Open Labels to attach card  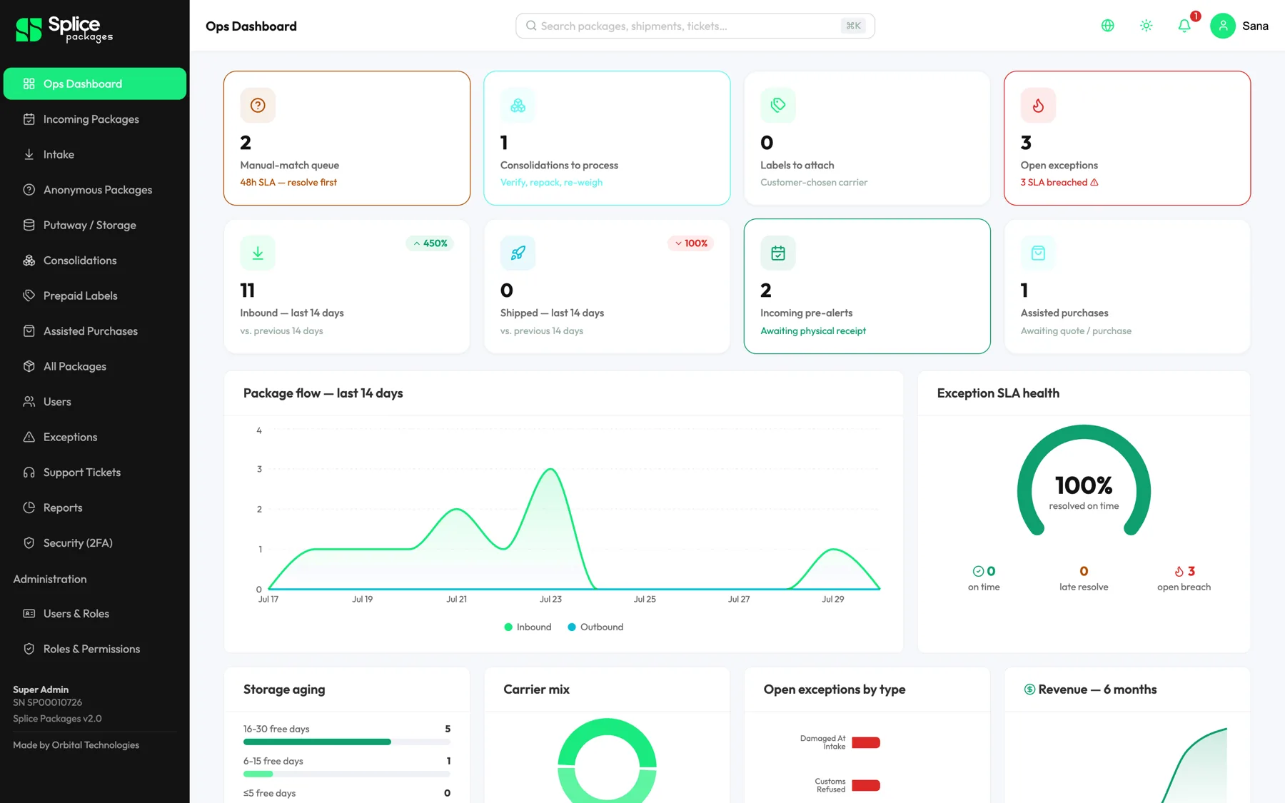[867, 138]
